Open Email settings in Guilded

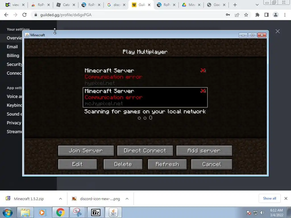tap(12, 47)
